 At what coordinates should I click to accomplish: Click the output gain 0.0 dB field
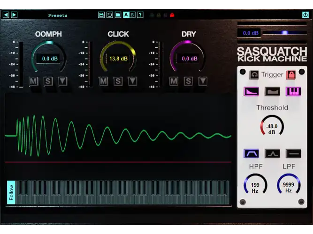coord(249,33)
